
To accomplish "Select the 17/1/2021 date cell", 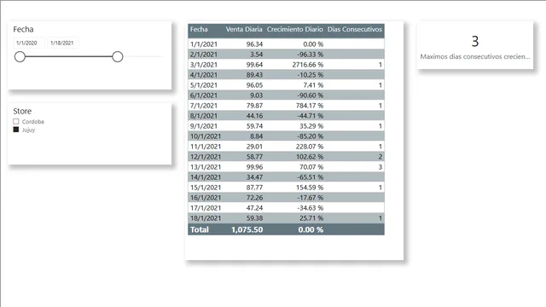I will tap(206, 208).
